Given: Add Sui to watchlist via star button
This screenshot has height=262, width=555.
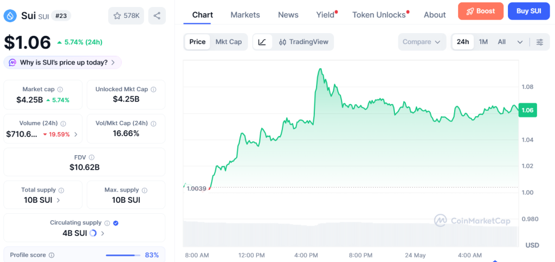Looking at the screenshot, I should coord(126,16).
